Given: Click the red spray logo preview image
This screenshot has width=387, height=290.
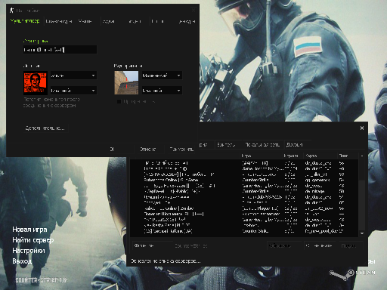Looking at the screenshot, I should click(36, 83).
